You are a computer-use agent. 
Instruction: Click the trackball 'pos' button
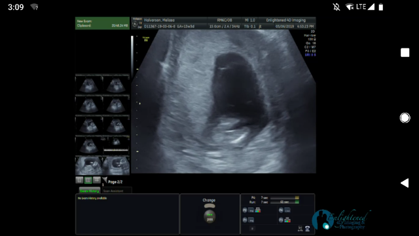point(209,217)
